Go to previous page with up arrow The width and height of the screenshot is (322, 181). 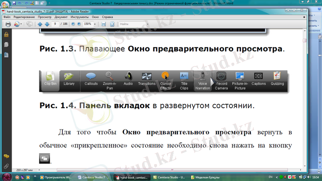point(40,24)
